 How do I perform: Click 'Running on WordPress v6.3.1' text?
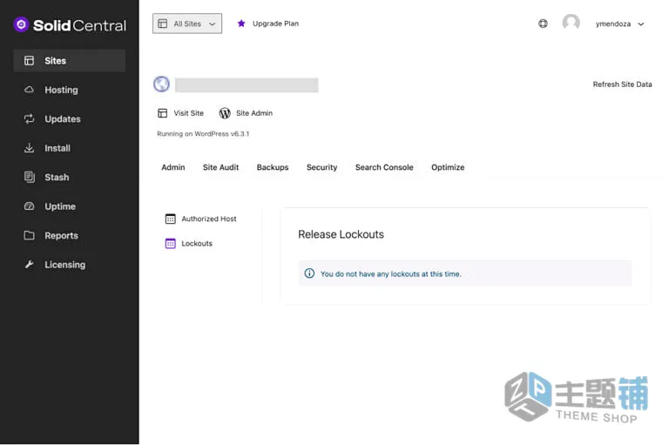coord(203,134)
